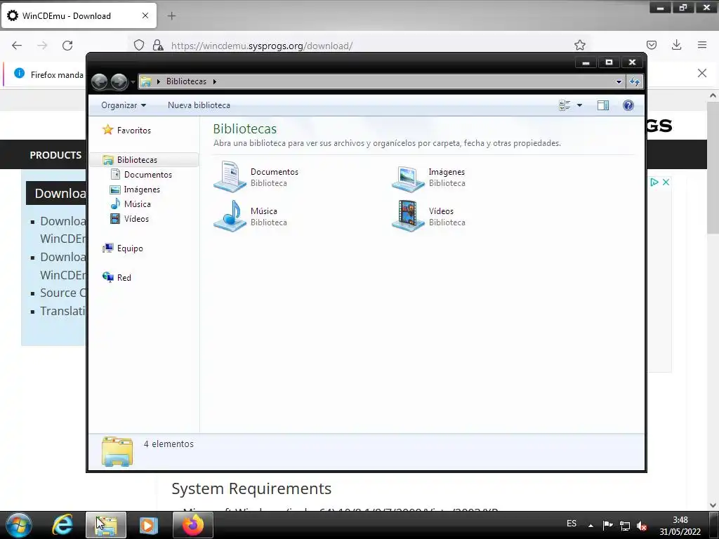Open the Imágenes library icon in main pane
Image resolution: width=719 pixels, height=539 pixels.
coord(408,178)
